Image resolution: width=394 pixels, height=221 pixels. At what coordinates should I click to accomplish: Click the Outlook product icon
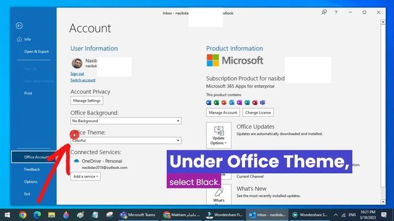coord(231,103)
